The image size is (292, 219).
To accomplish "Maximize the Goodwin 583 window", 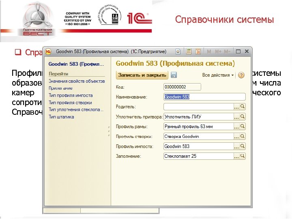I will [238, 52].
